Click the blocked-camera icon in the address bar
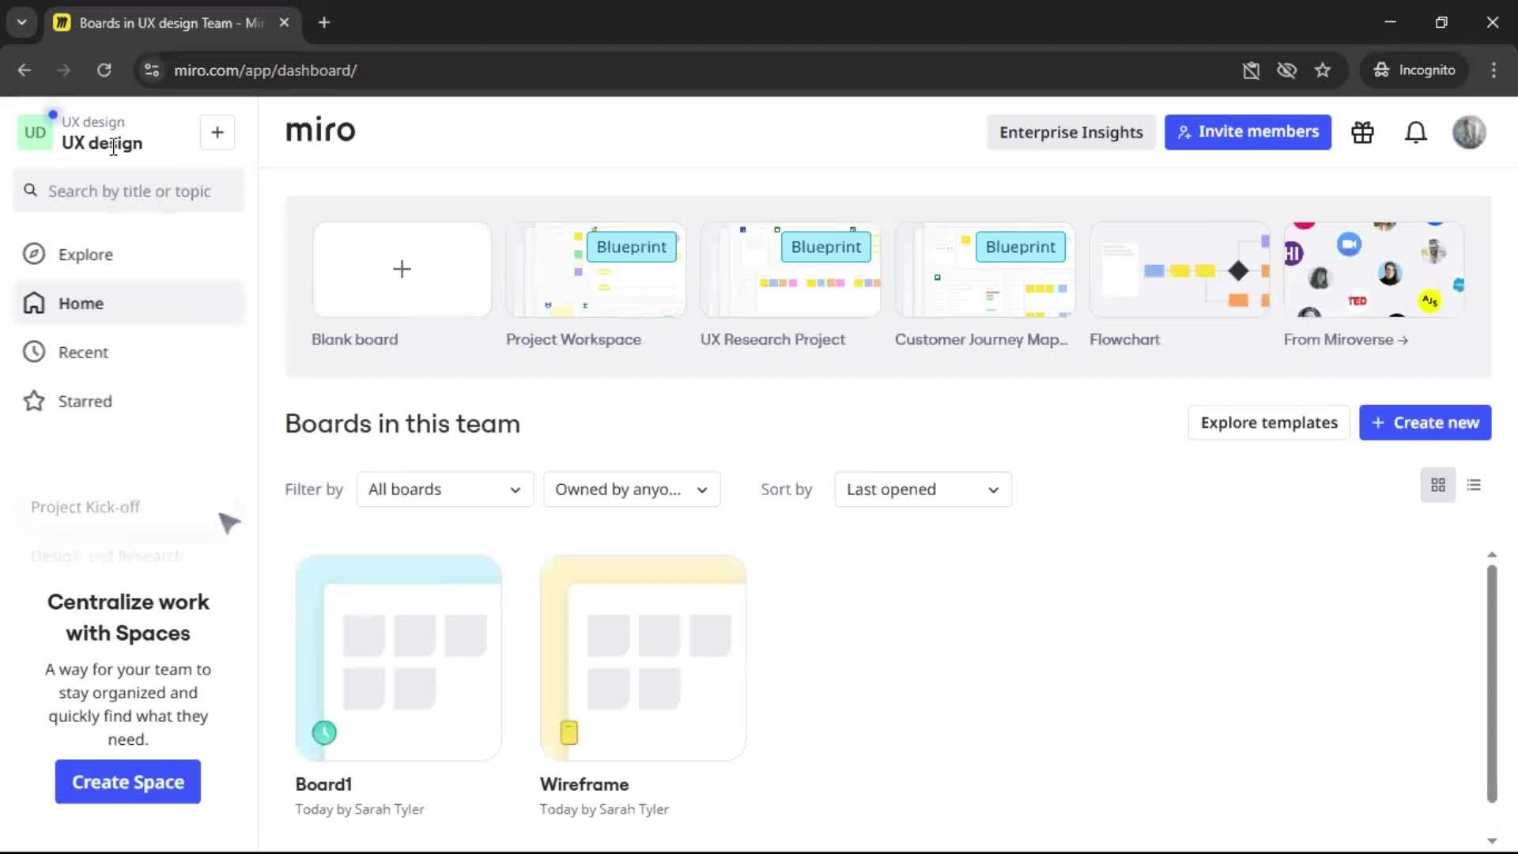1518x854 pixels. pyautogui.click(x=1251, y=70)
